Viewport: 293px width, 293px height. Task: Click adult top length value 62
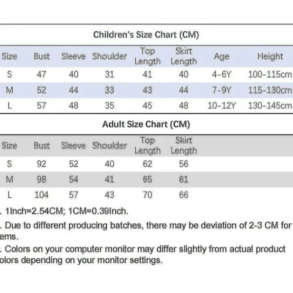147,164
